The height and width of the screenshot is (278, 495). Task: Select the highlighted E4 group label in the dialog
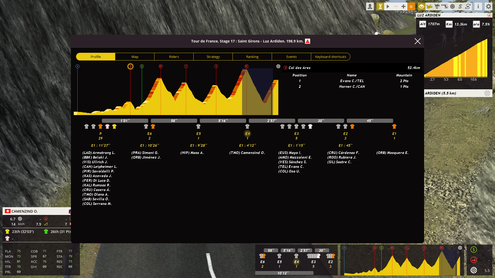pos(247,134)
